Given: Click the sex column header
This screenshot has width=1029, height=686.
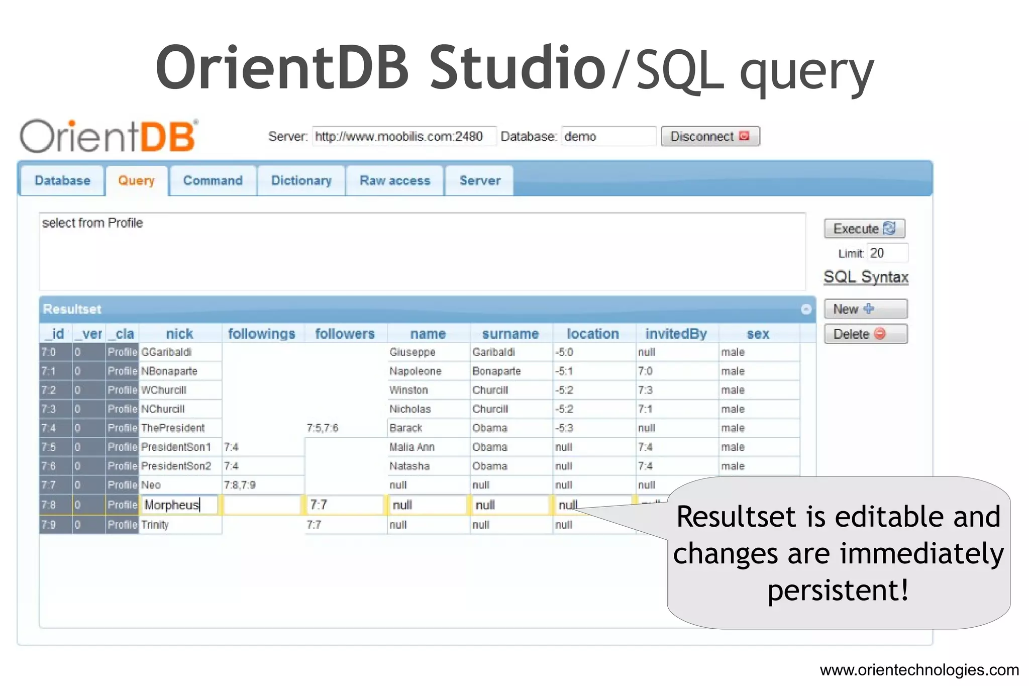Looking at the screenshot, I should point(758,334).
